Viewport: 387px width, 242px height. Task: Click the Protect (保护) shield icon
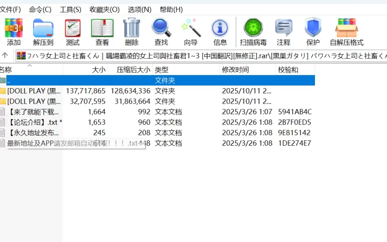[x=313, y=31]
